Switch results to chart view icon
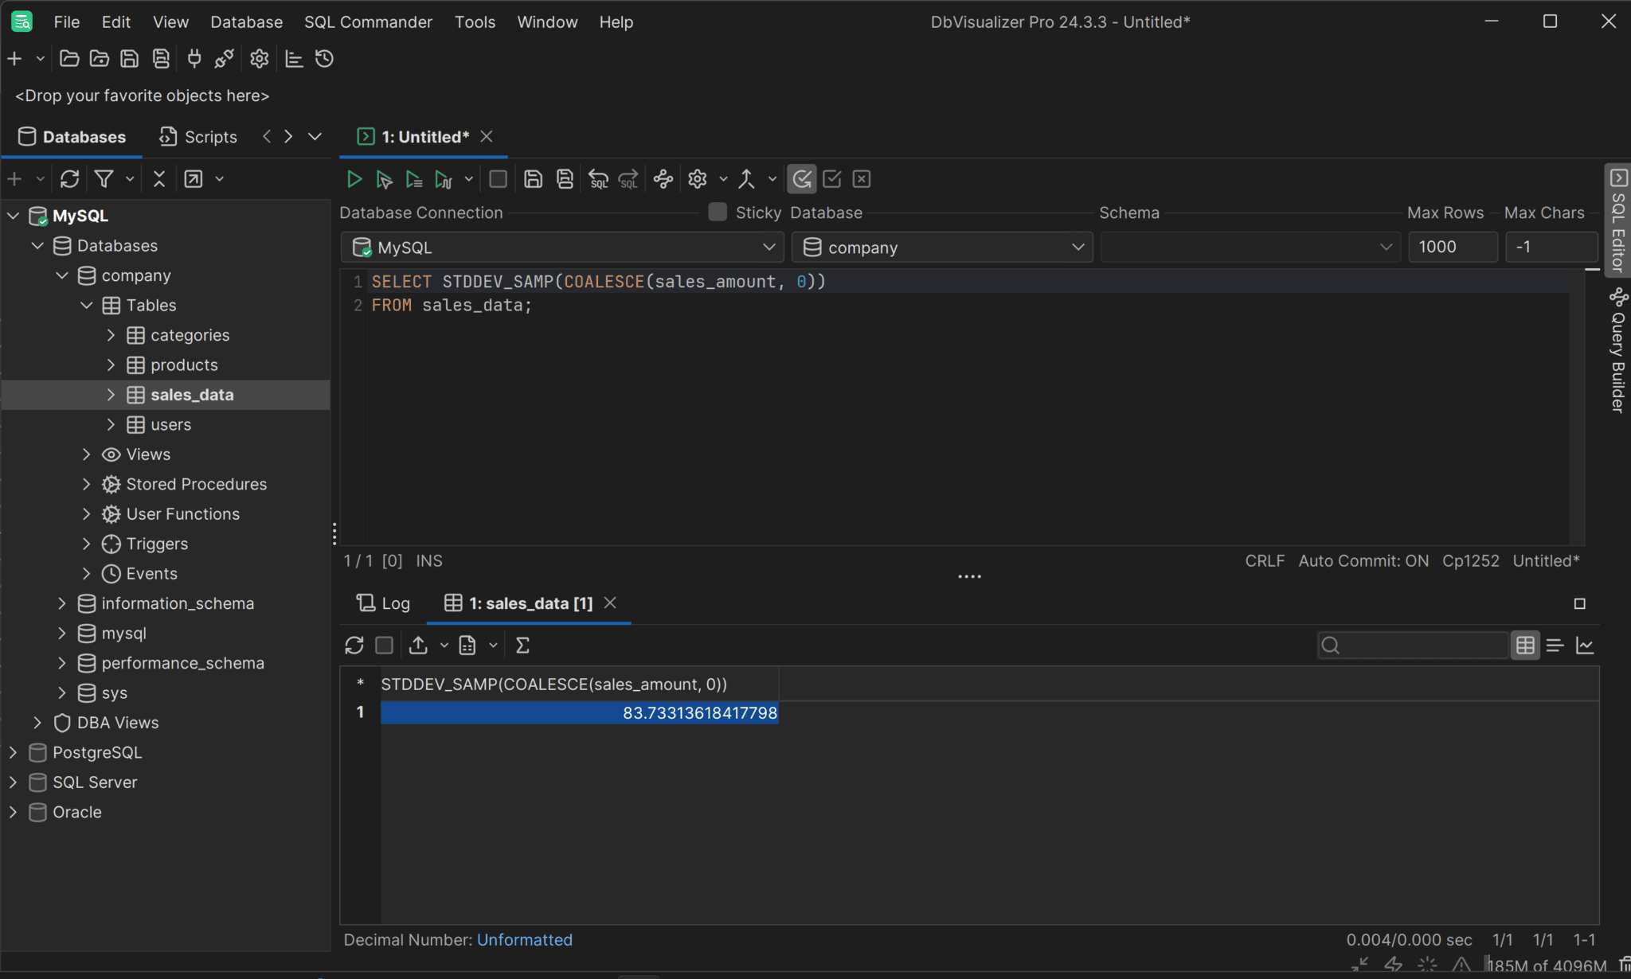 pos(1585,646)
